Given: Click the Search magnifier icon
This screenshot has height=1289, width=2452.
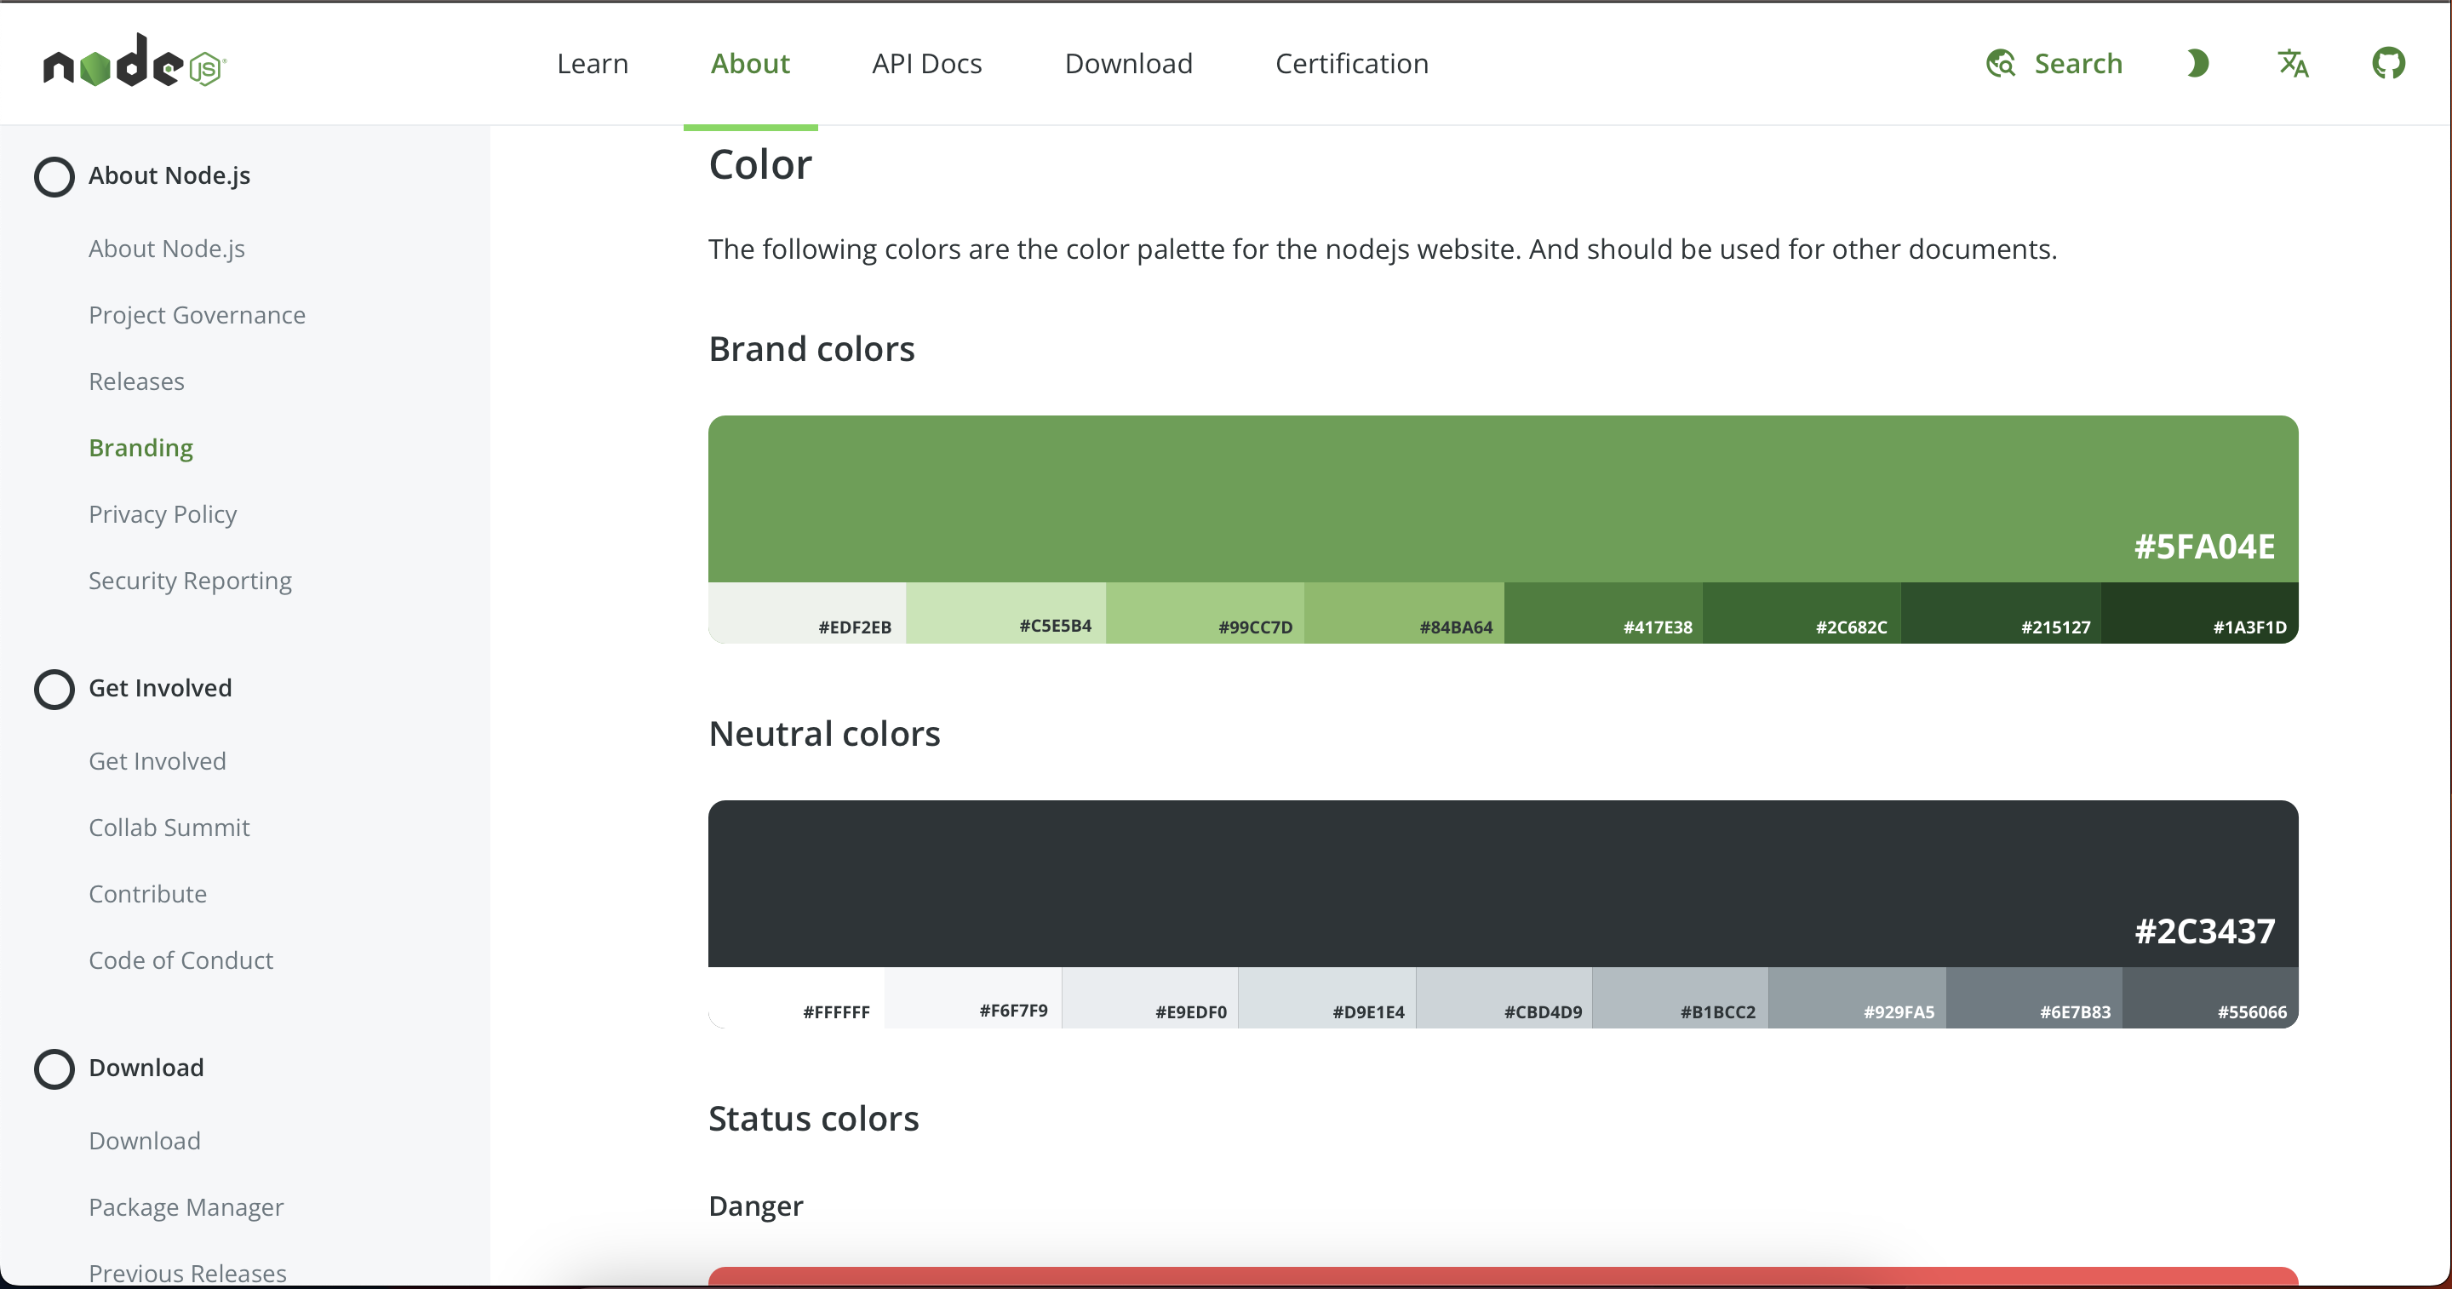Looking at the screenshot, I should tap(2001, 64).
